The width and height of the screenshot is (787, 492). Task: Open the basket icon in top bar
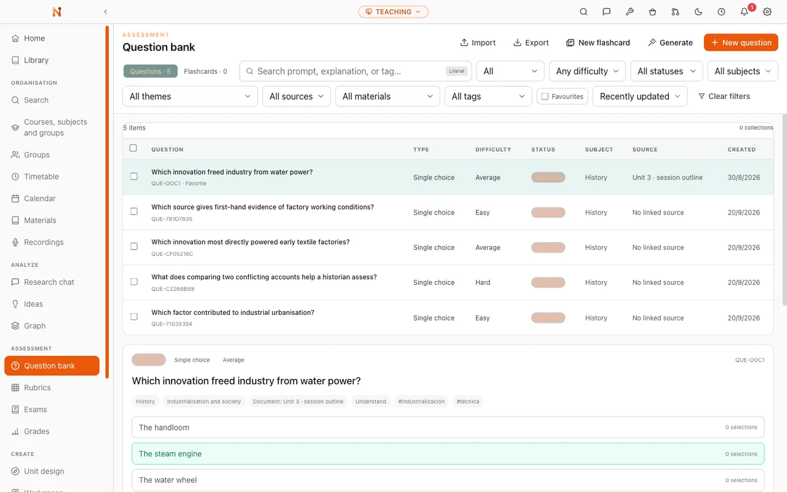(x=652, y=12)
